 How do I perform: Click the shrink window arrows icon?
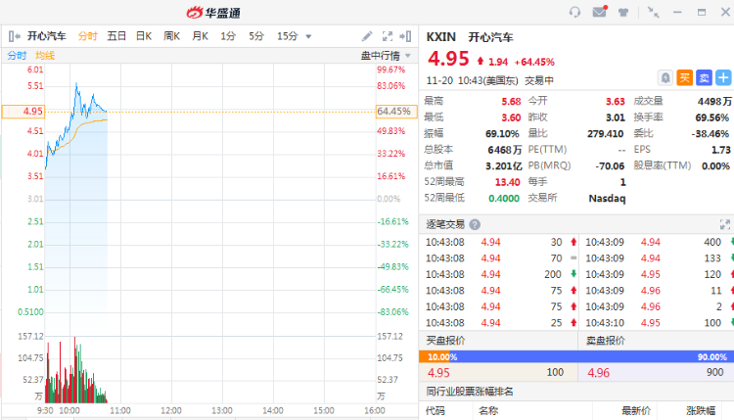[x=653, y=12]
